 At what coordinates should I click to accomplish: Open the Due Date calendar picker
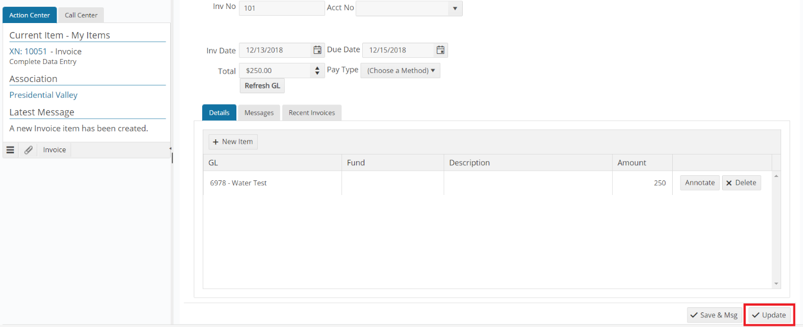tap(440, 50)
